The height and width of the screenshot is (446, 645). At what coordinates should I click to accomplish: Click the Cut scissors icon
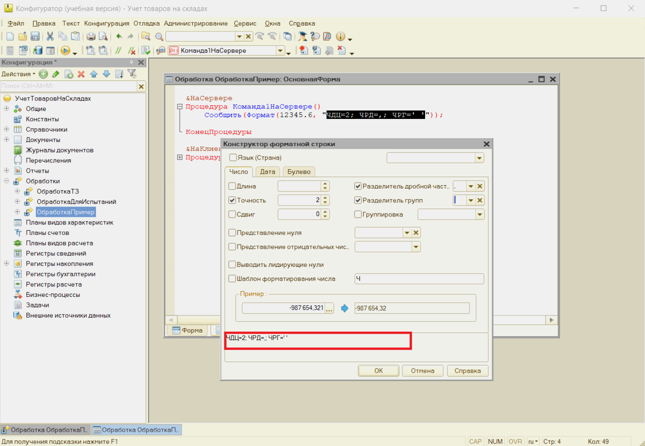tap(50, 36)
